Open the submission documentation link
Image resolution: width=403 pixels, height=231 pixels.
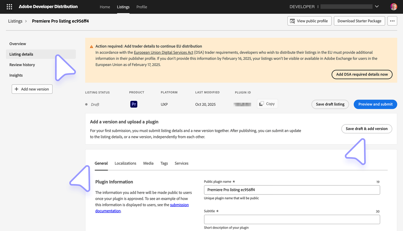[179, 205]
